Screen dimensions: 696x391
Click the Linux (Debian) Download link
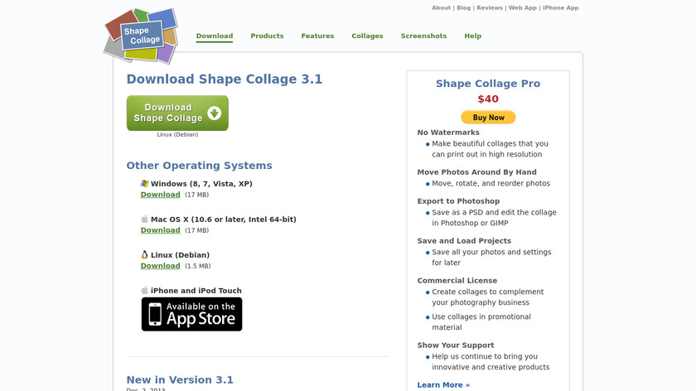tap(160, 266)
